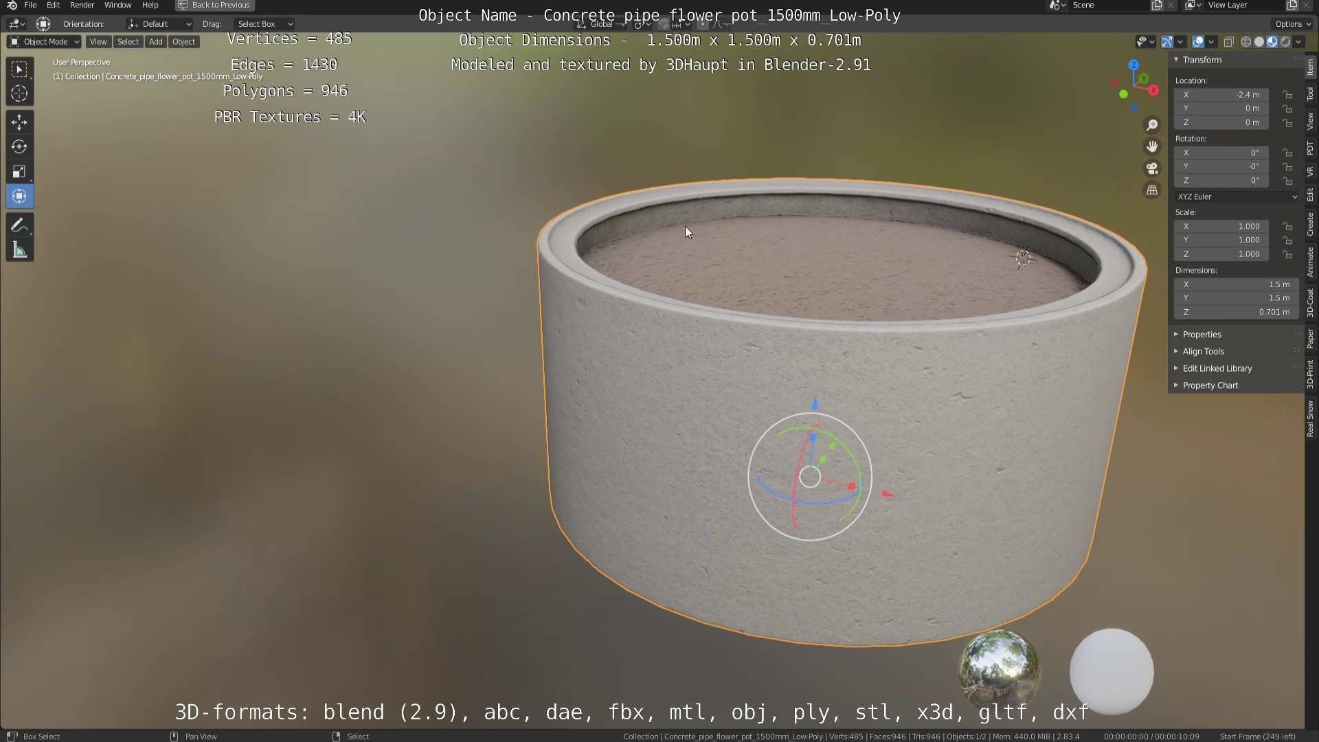Lock the Location X value
This screenshot has width=1319, height=742.
1287,95
